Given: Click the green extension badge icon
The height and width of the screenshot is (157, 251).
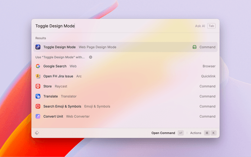Looking at the screenshot, I should click(194, 47).
